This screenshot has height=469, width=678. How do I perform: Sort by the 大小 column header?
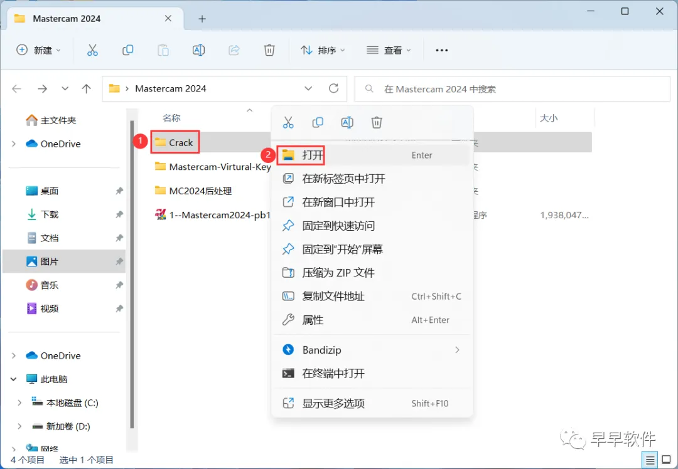click(549, 118)
